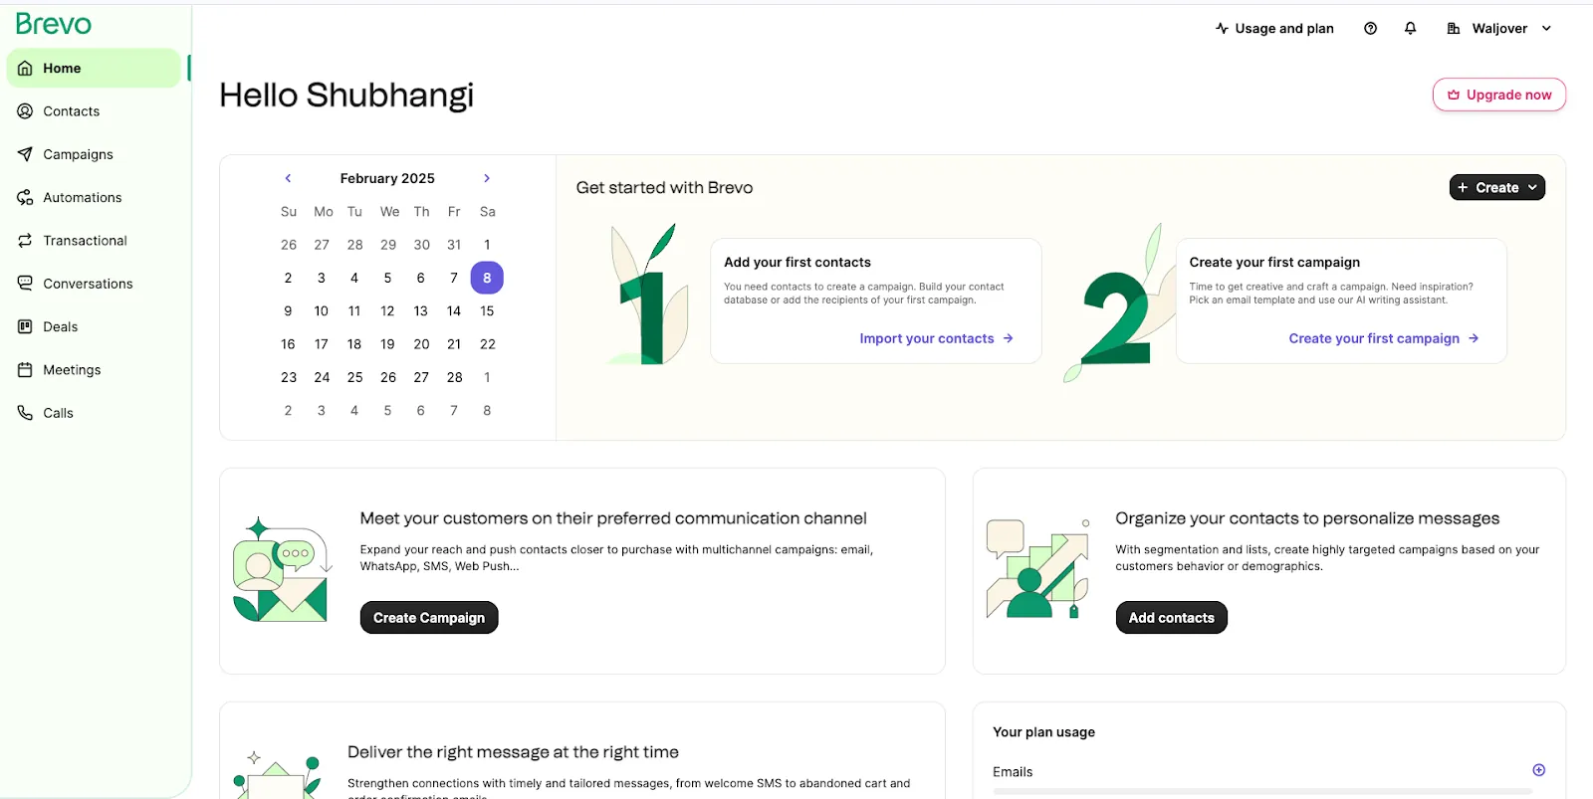Pick January 31 in the calendar
Screen dimensions: 1593x799
click(454, 245)
